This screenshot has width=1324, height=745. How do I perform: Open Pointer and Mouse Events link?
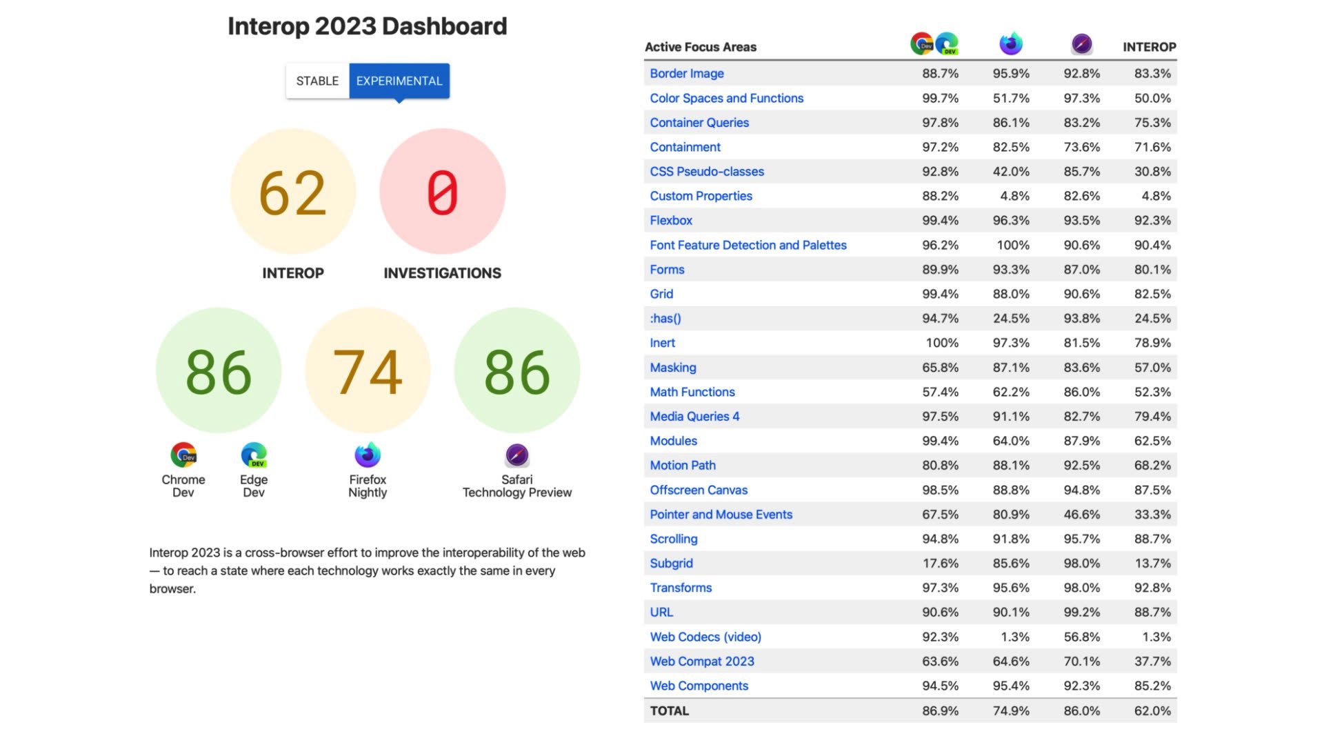tap(721, 515)
